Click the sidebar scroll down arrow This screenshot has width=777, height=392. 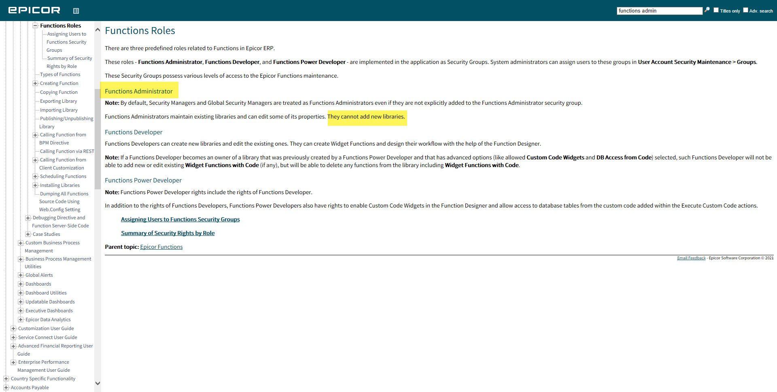[x=98, y=383]
